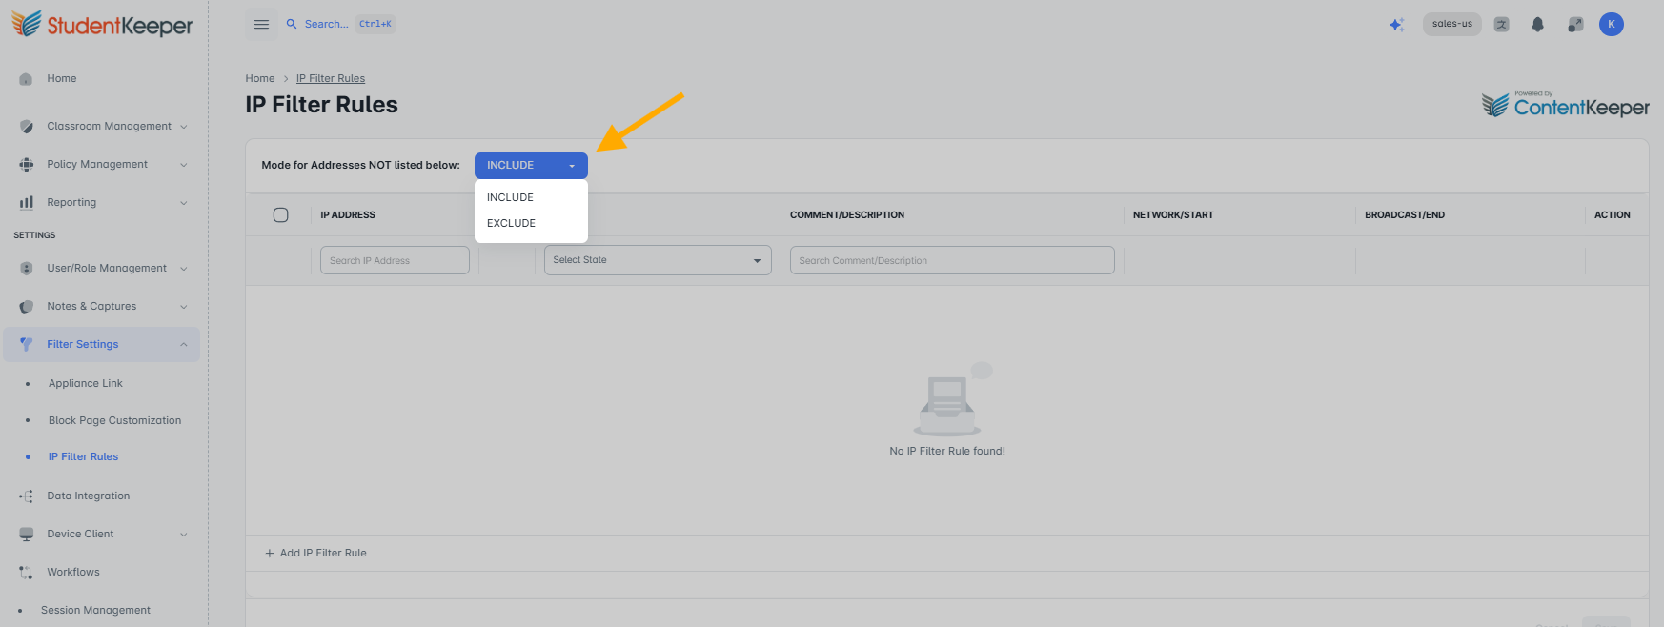The height and width of the screenshot is (627, 1664).
Task: Open the notifications bell
Action: (1537, 25)
